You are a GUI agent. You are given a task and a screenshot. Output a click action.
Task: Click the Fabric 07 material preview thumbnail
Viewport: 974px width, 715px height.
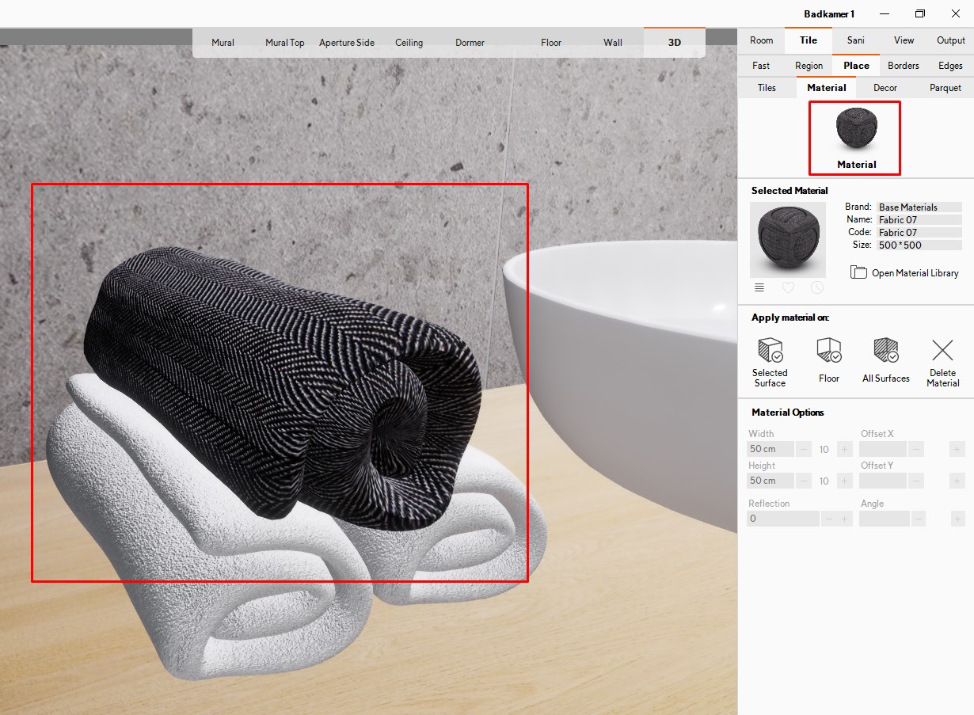pyautogui.click(x=788, y=240)
